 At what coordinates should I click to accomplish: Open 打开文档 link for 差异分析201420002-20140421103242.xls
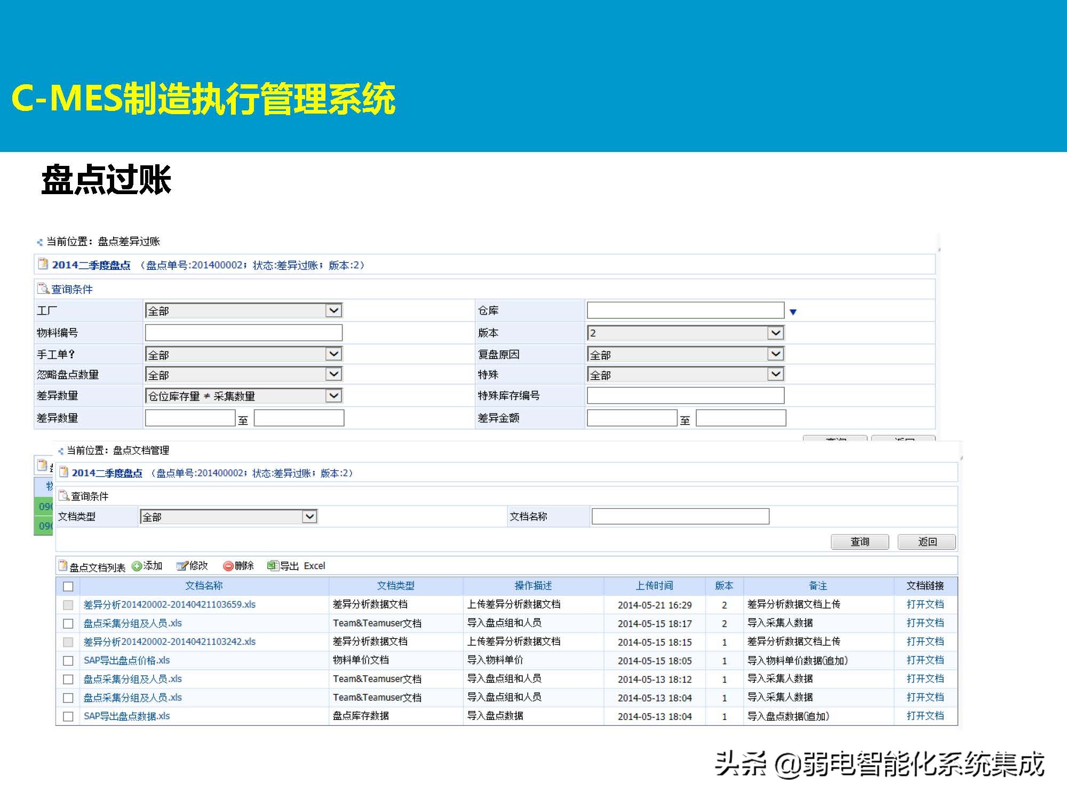pyautogui.click(x=925, y=642)
